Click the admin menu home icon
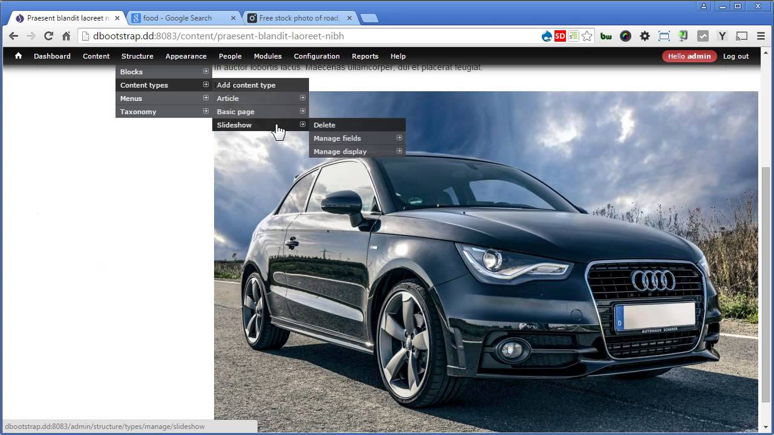The height and width of the screenshot is (435, 774). (18, 56)
